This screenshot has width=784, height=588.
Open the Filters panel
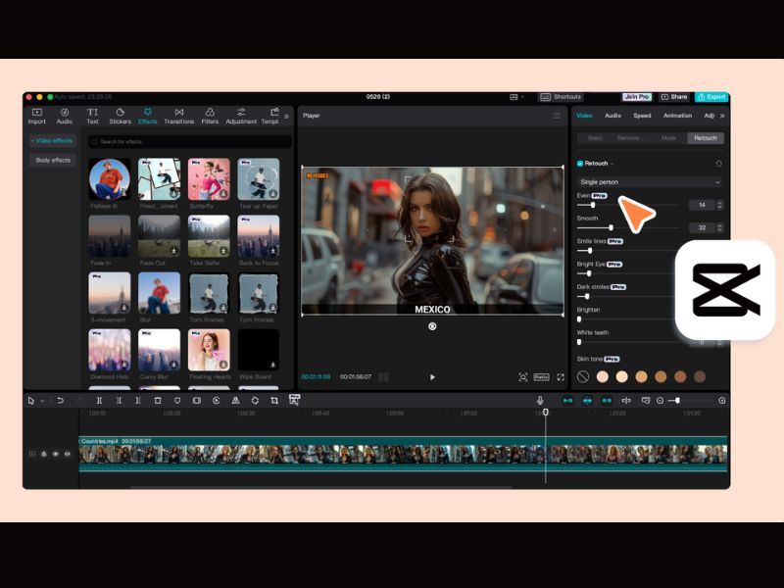(210, 116)
